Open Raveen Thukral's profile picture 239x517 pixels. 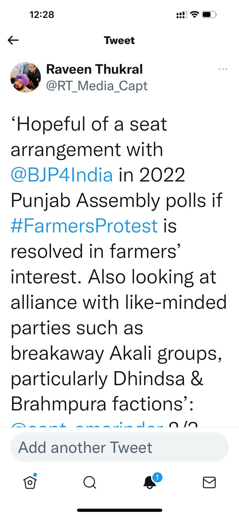pos(26,78)
